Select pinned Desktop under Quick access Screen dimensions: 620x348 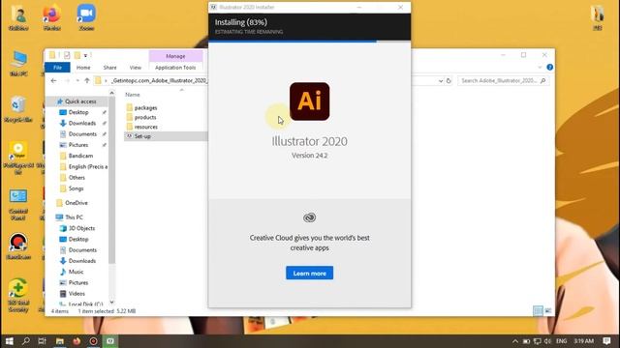(x=78, y=112)
